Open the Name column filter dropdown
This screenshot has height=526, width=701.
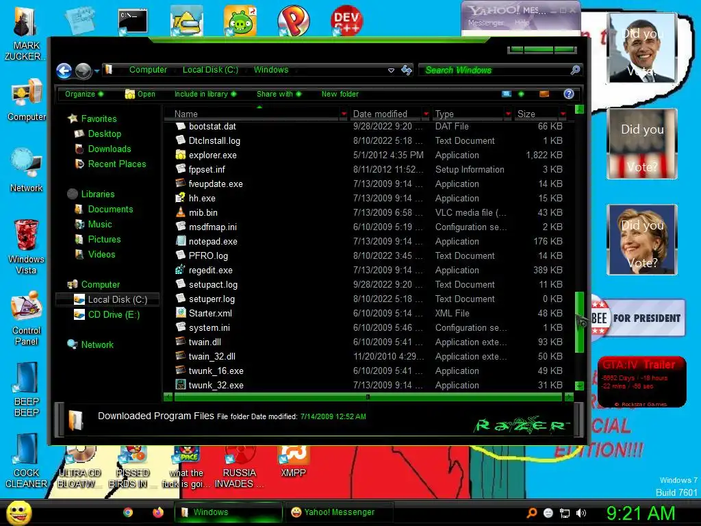[344, 114]
